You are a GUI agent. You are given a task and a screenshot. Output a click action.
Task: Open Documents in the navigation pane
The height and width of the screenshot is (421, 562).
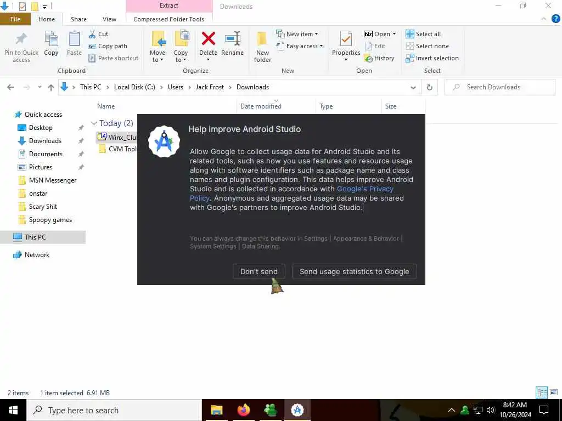click(46, 154)
